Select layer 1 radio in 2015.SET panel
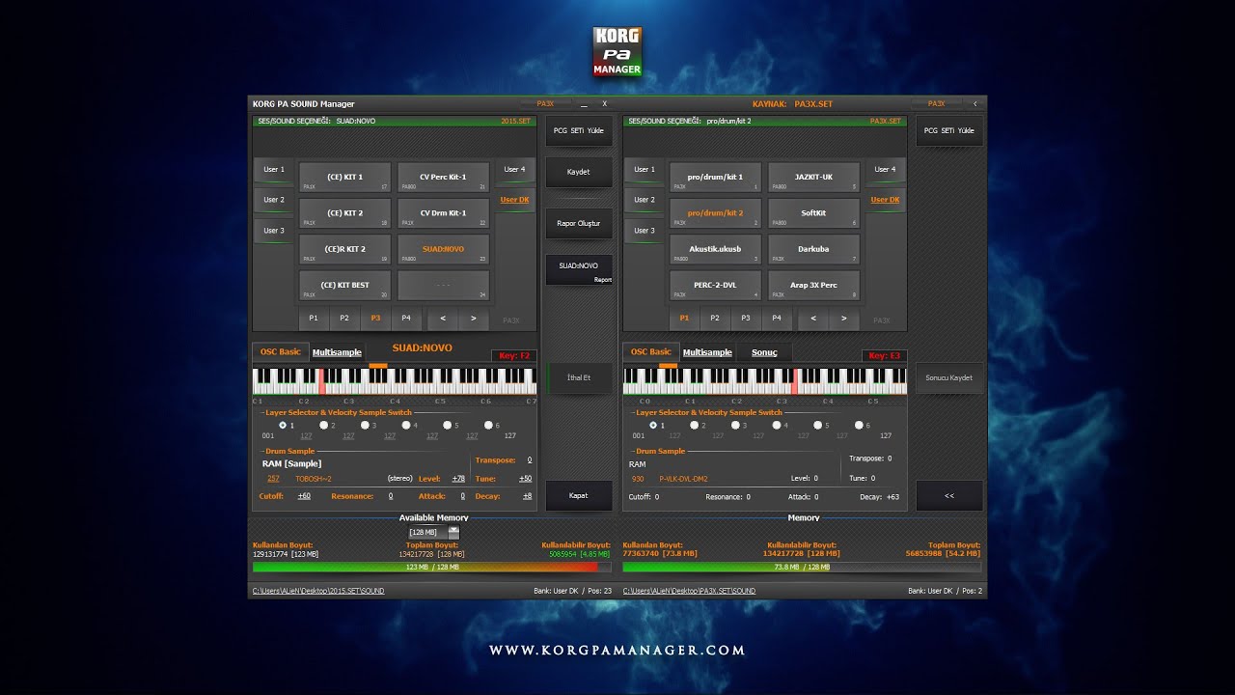Viewport: 1235px width, 695px height. tap(283, 425)
